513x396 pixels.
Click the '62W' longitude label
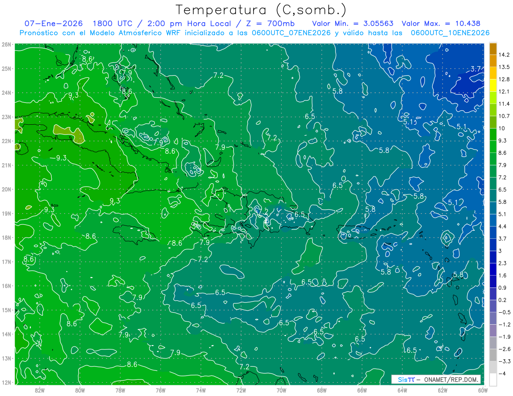click(442, 390)
